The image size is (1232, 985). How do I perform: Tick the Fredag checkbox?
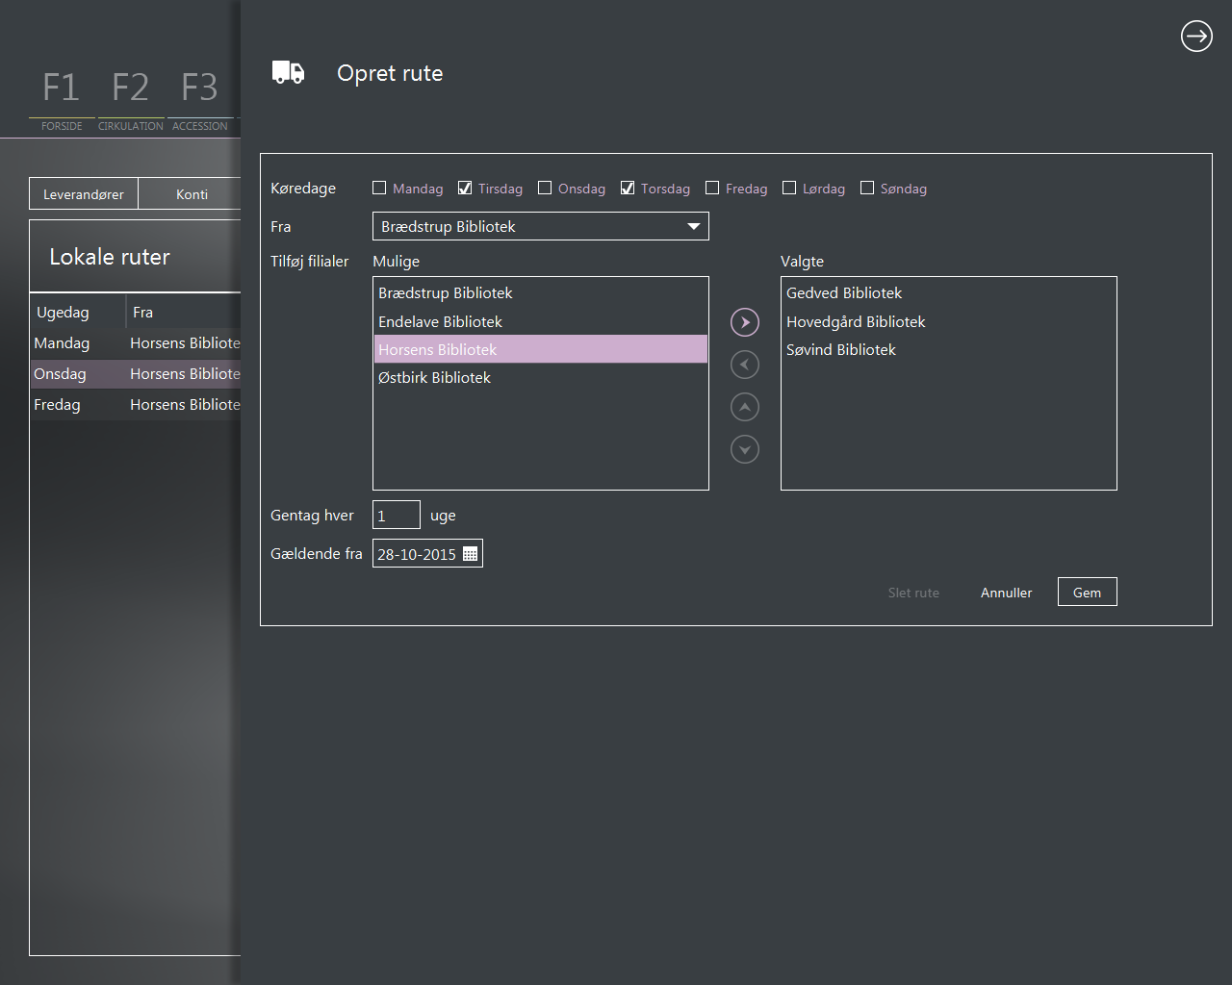click(x=712, y=188)
